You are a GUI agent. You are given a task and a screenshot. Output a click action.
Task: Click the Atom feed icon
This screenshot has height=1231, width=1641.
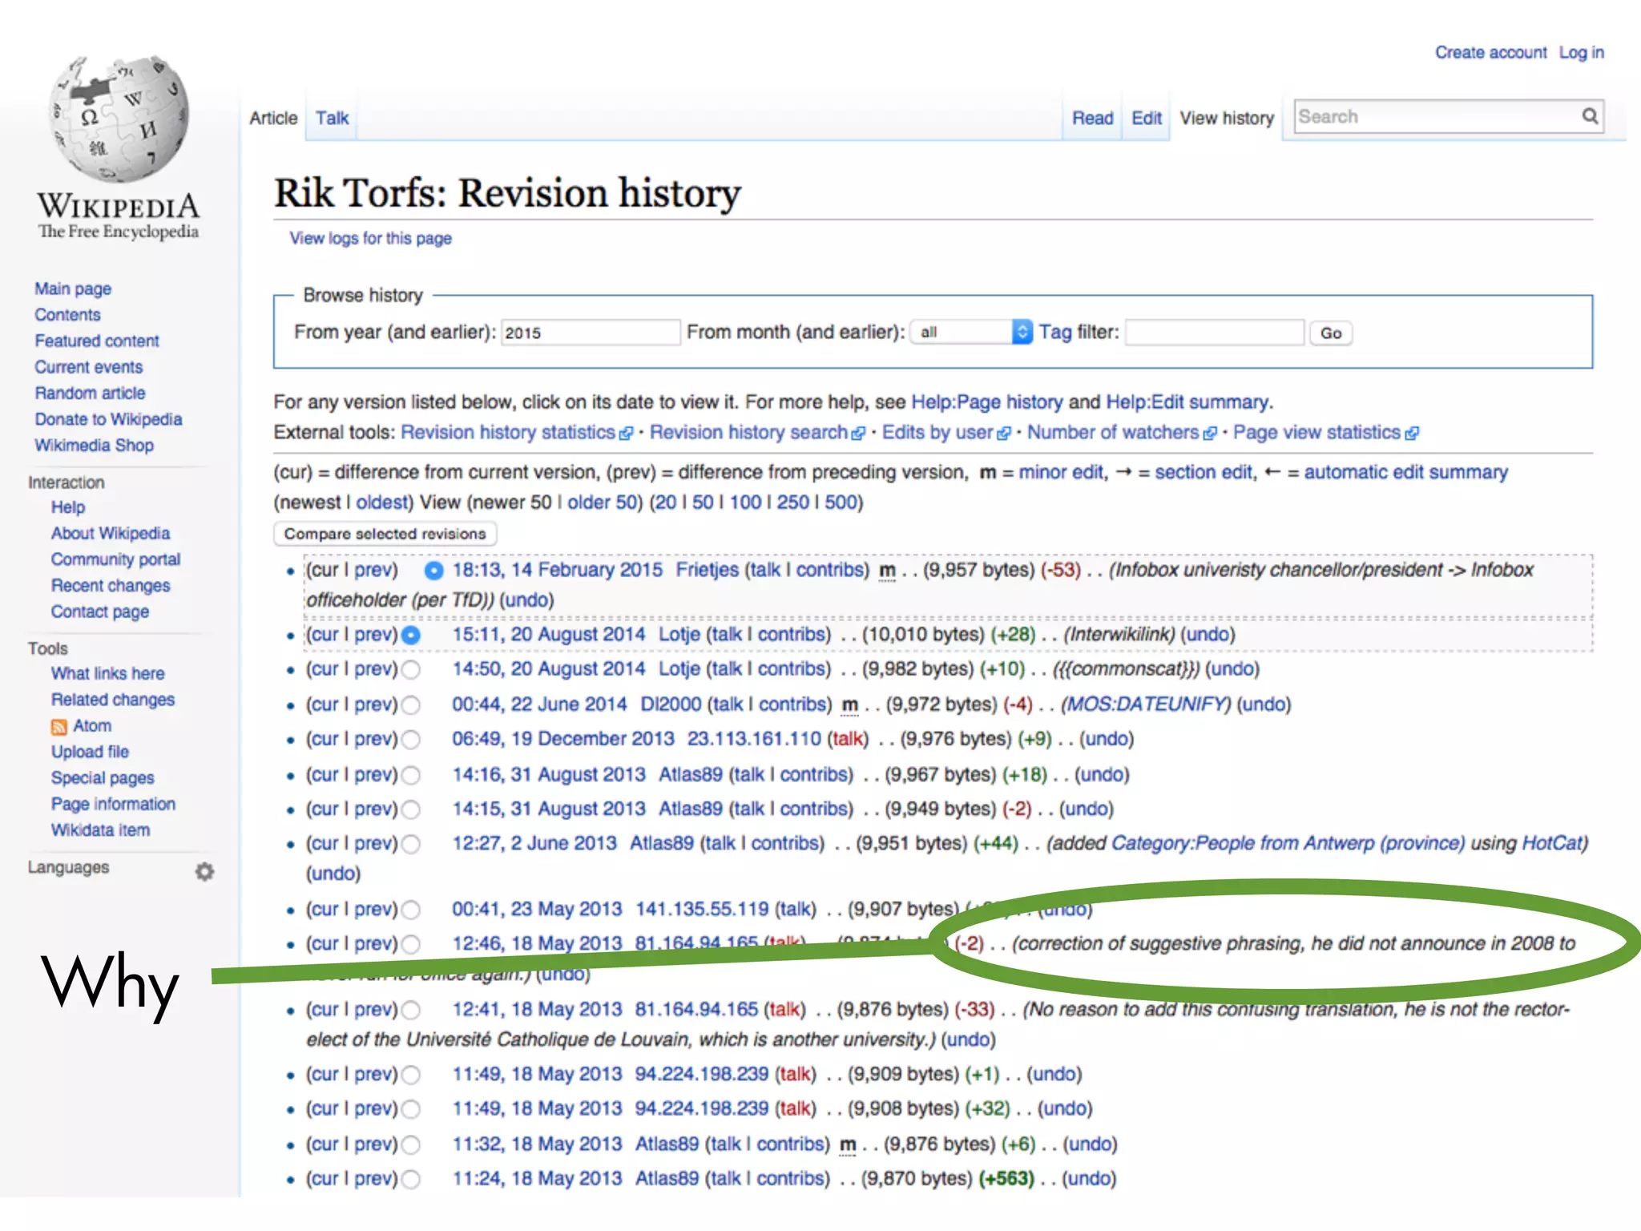(x=59, y=727)
